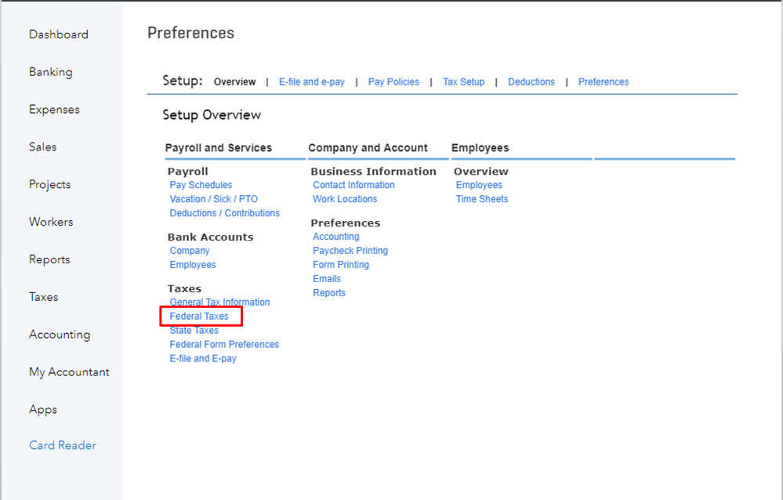The height and width of the screenshot is (500, 783).
Task: Click Contact Information under Business Information
Action: 353,186
